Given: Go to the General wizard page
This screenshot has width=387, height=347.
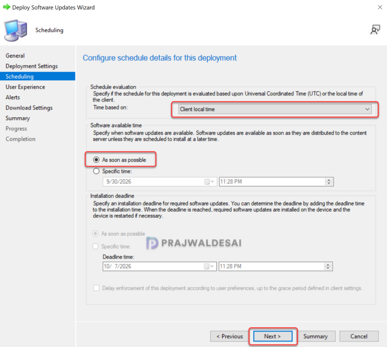Looking at the screenshot, I should point(15,56).
